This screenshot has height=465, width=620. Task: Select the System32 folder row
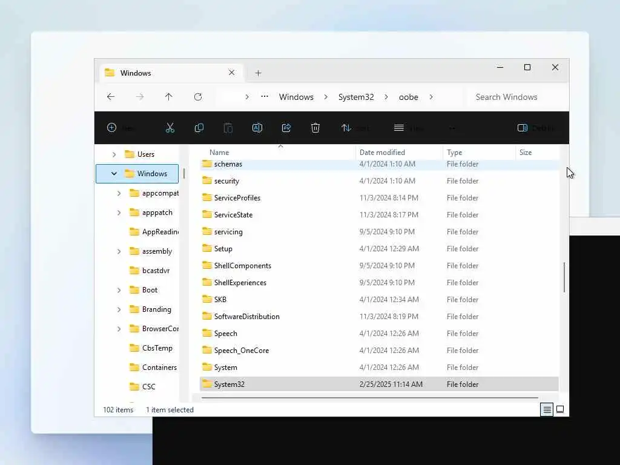pos(379,384)
